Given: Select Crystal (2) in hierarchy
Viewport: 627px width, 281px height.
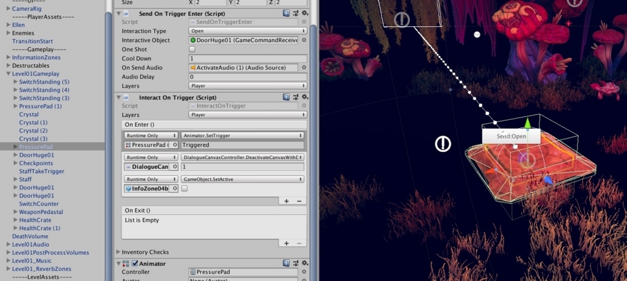Looking at the screenshot, I should pyautogui.click(x=33, y=130).
